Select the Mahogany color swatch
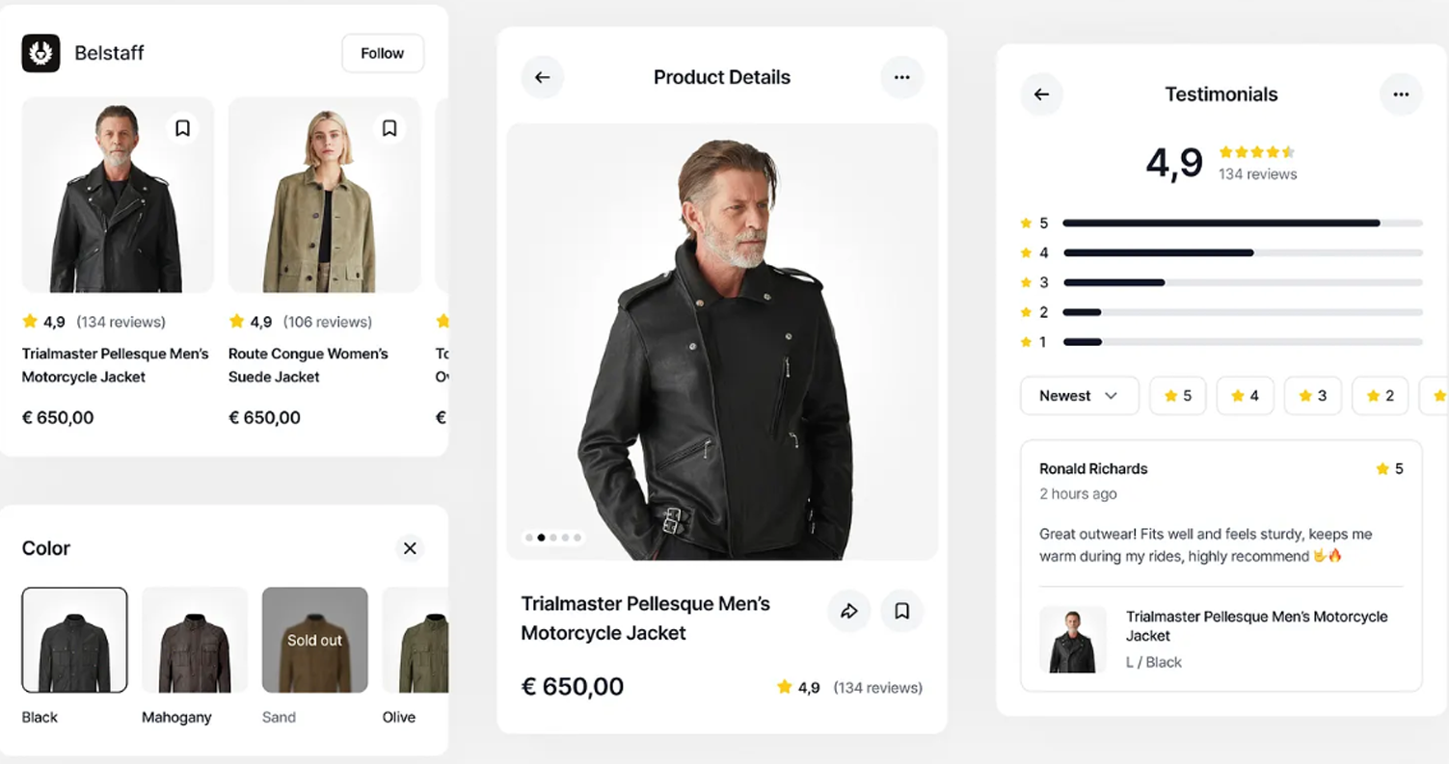The image size is (1449, 764). 195,640
